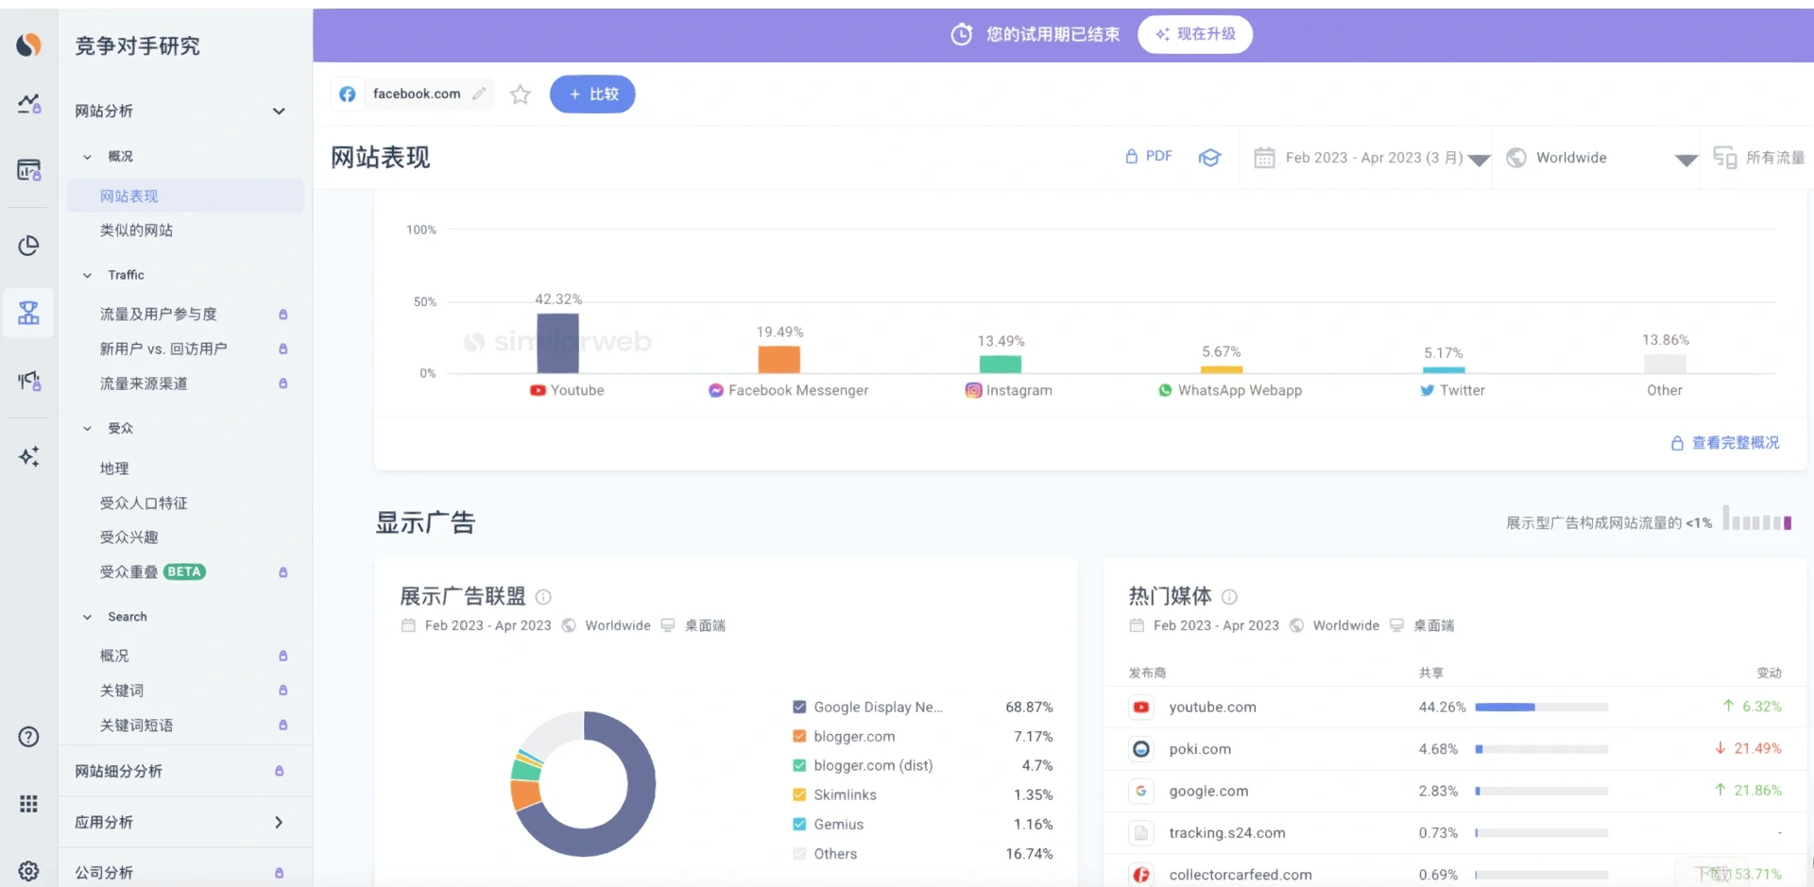Toggle the Google Display Network checkbox
1814x887 pixels.
point(799,708)
